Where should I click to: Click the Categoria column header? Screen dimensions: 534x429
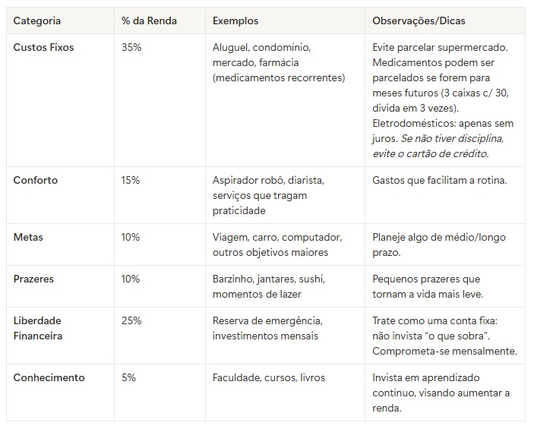coord(37,21)
